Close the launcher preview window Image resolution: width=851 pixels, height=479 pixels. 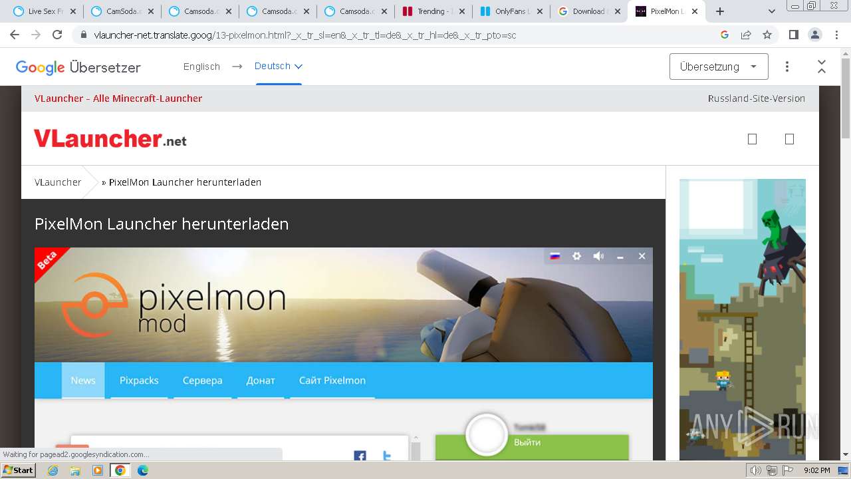(642, 256)
